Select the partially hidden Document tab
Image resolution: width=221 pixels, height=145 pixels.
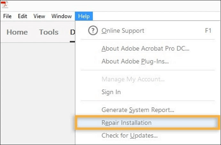73,32
